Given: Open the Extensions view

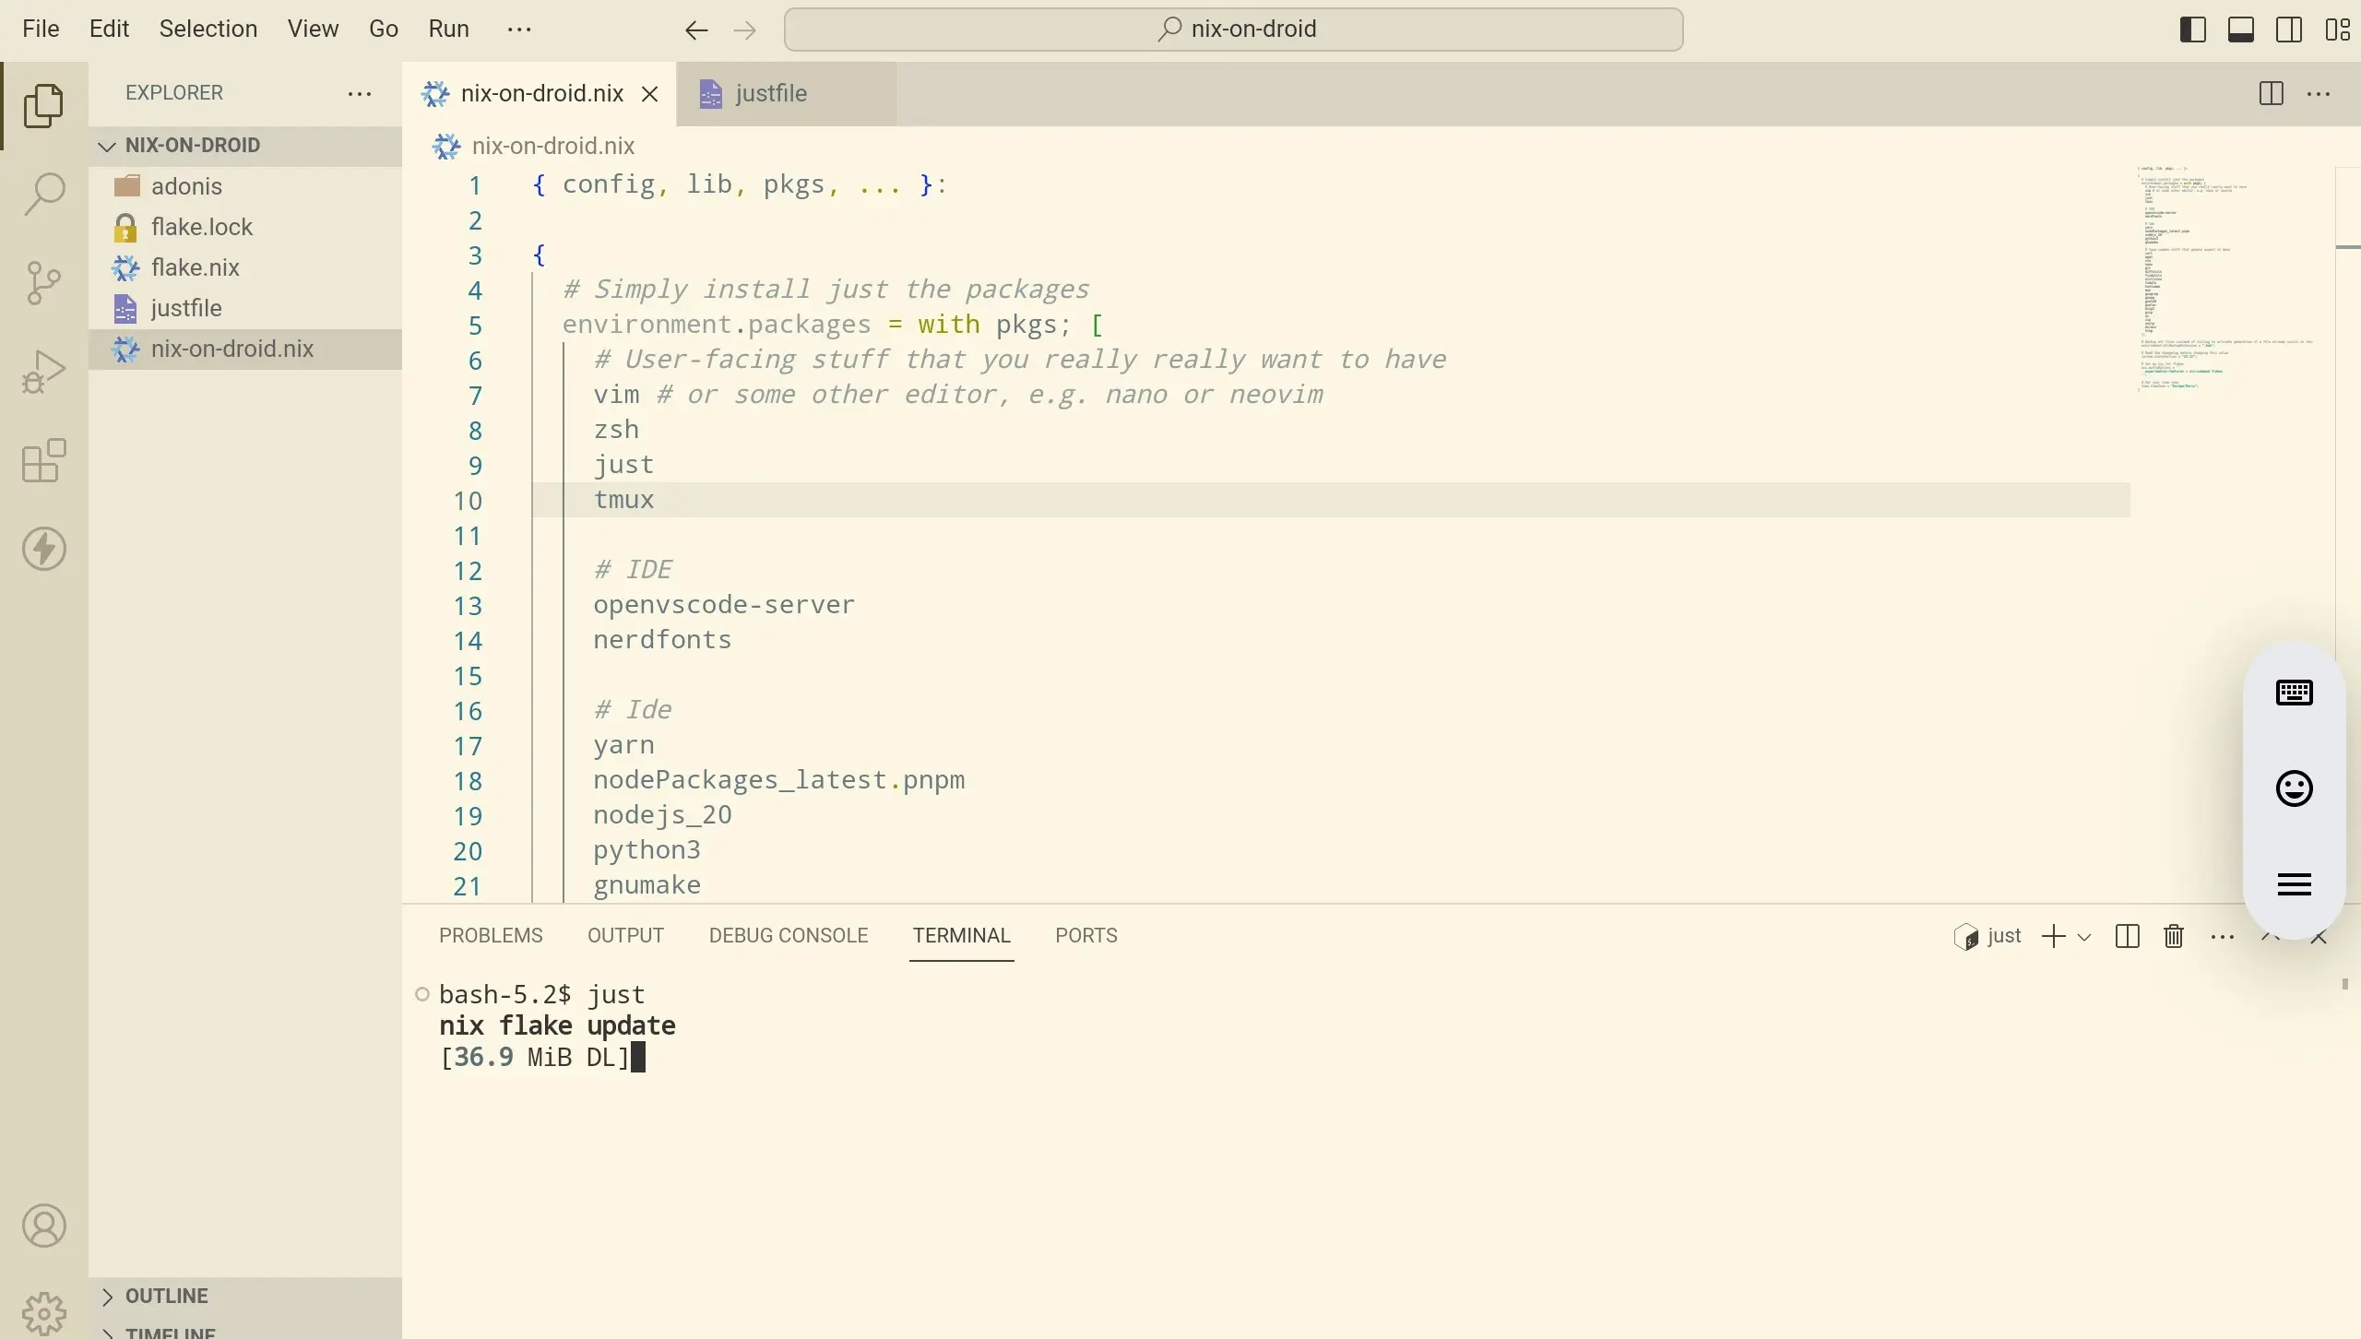Looking at the screenshot, I should [x=43, y=460].
